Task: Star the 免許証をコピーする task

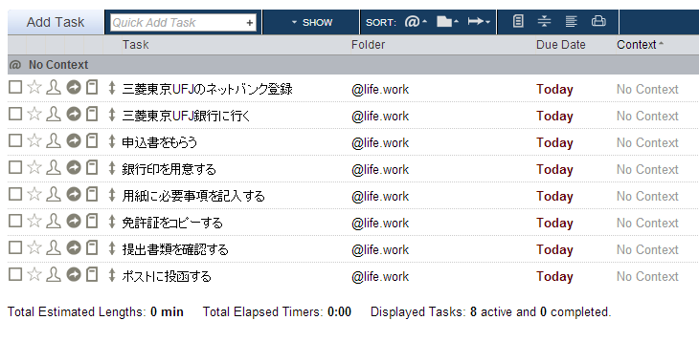Action: click(x=34, y=221)
